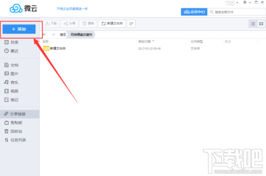Open the 目录 directory section
The width and height of the screenshot is (266, 176).
click(11, 42)
